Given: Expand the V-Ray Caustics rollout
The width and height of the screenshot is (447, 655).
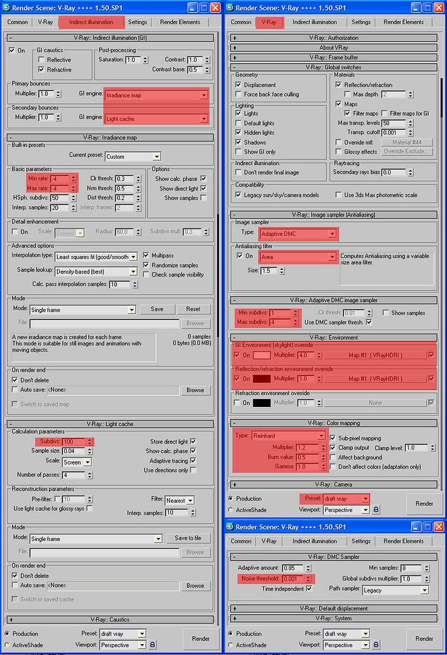Looking at the screenshot, I should [110, 619].
